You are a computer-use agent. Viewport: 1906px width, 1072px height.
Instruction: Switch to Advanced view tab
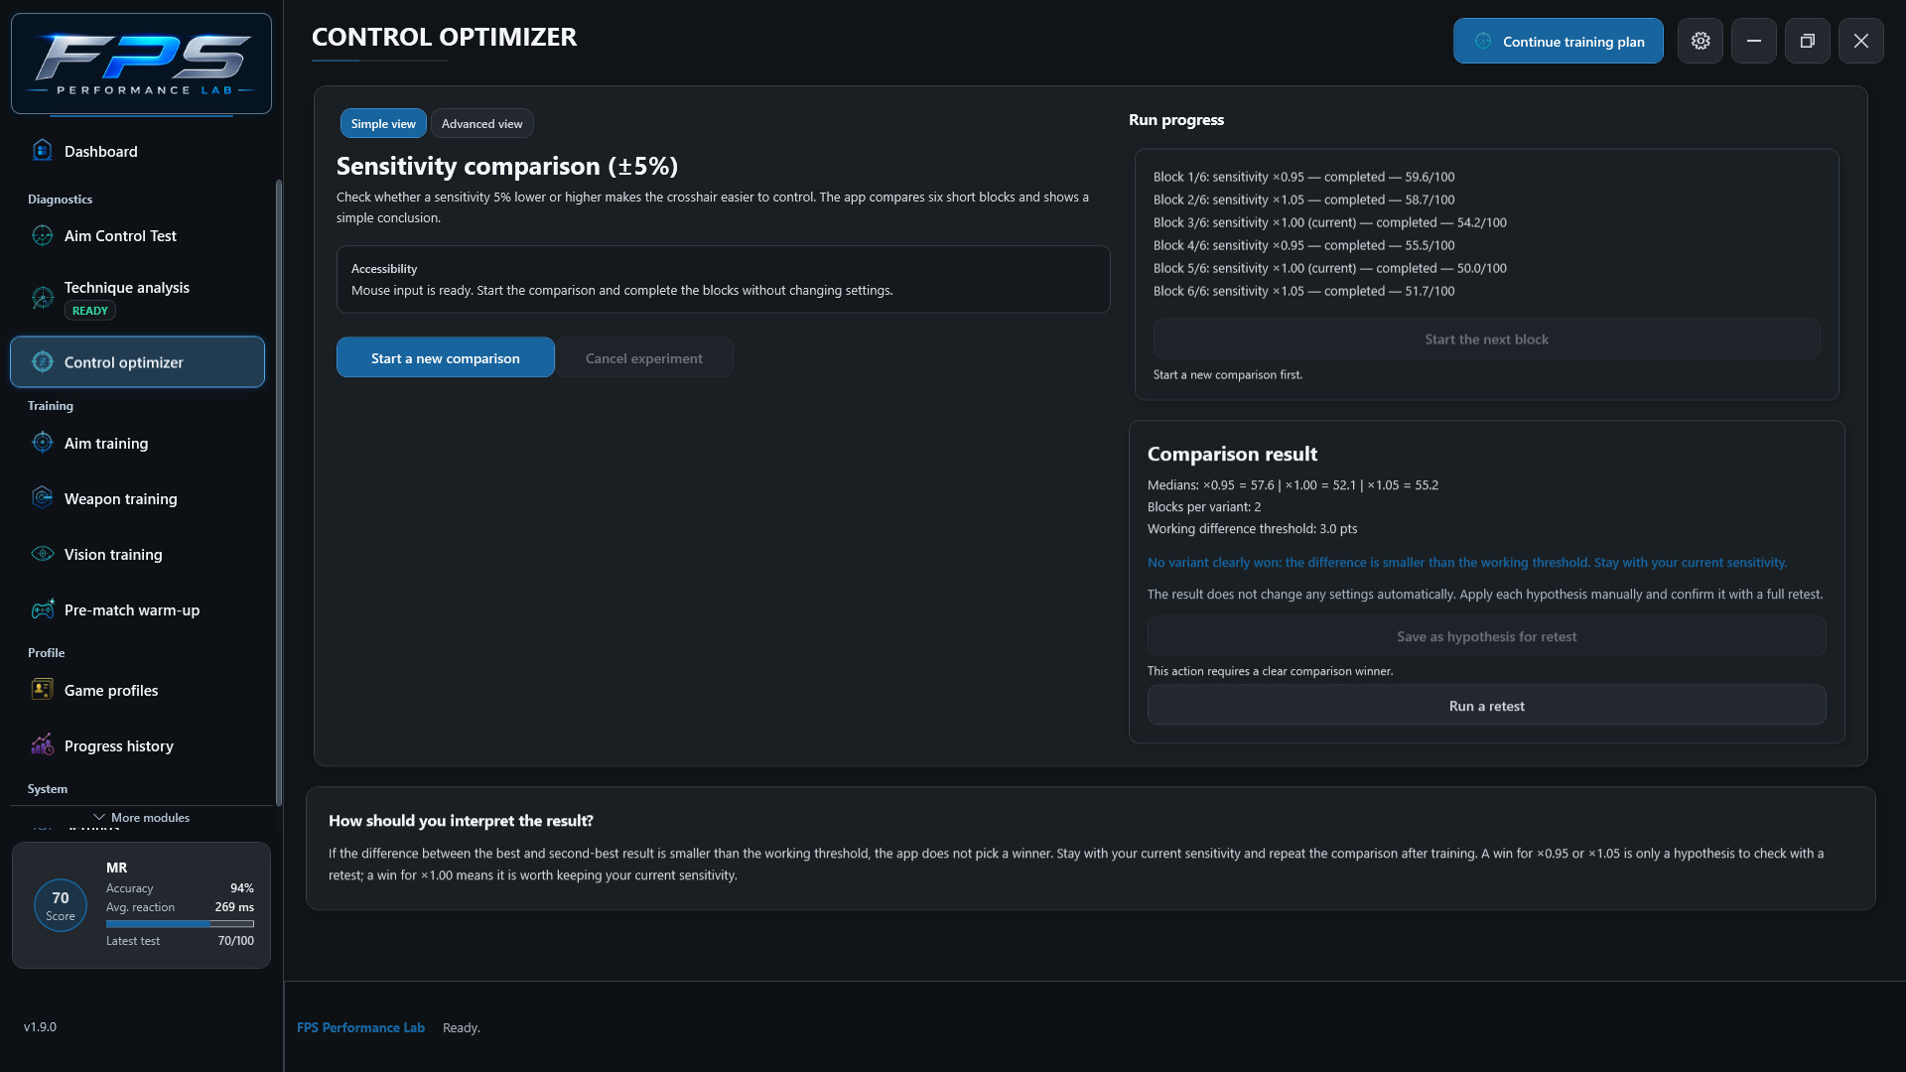[481, 123]
